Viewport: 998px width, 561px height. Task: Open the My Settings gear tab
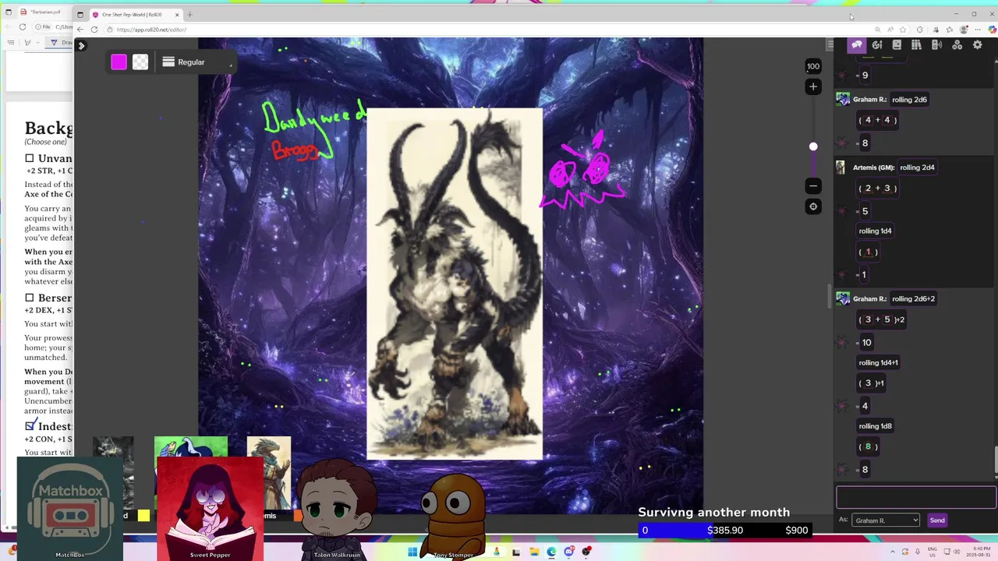[x=977, y=45]
